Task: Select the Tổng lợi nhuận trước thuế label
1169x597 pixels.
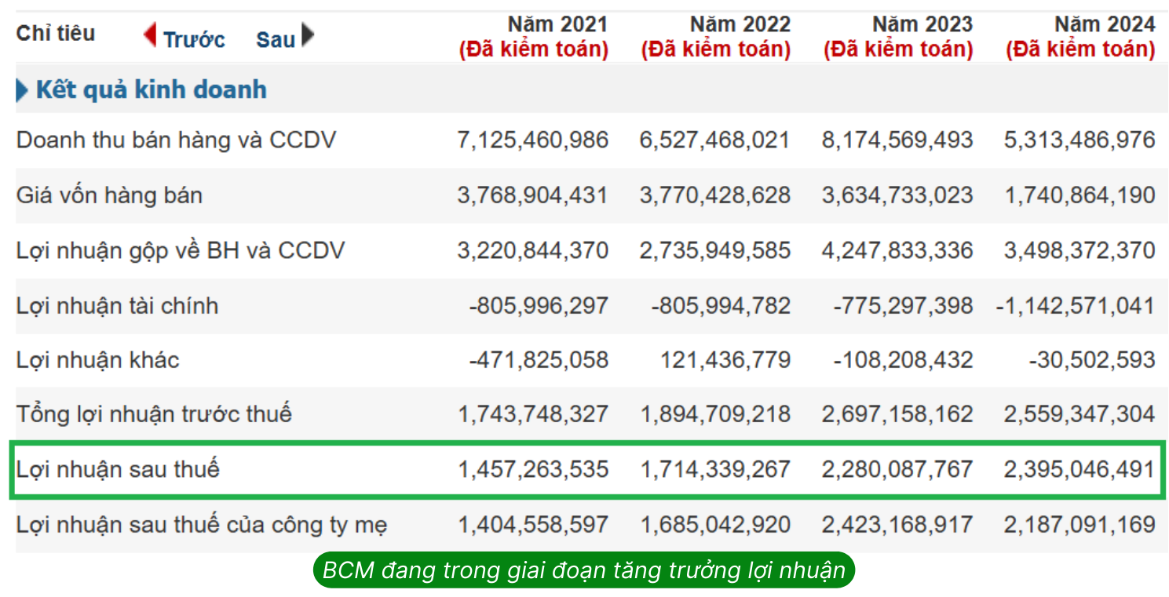Action: point(154,413)
